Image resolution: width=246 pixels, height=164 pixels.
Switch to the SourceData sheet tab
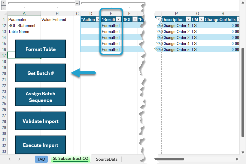107,159
